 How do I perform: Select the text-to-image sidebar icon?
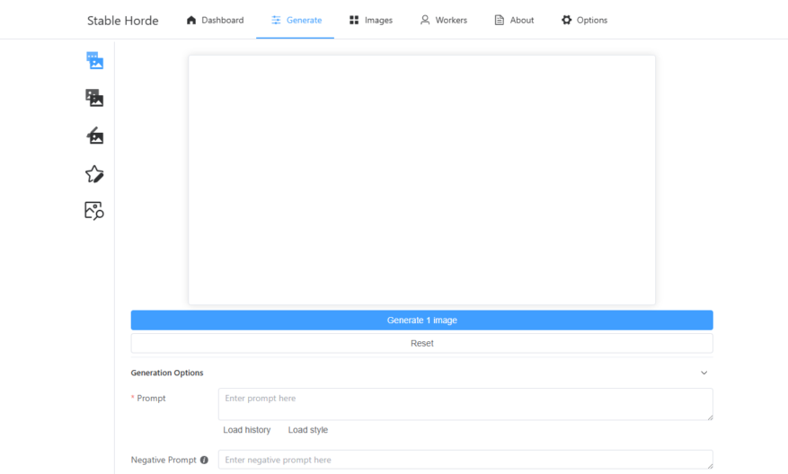pyautogui.click(x=94, y=61)
